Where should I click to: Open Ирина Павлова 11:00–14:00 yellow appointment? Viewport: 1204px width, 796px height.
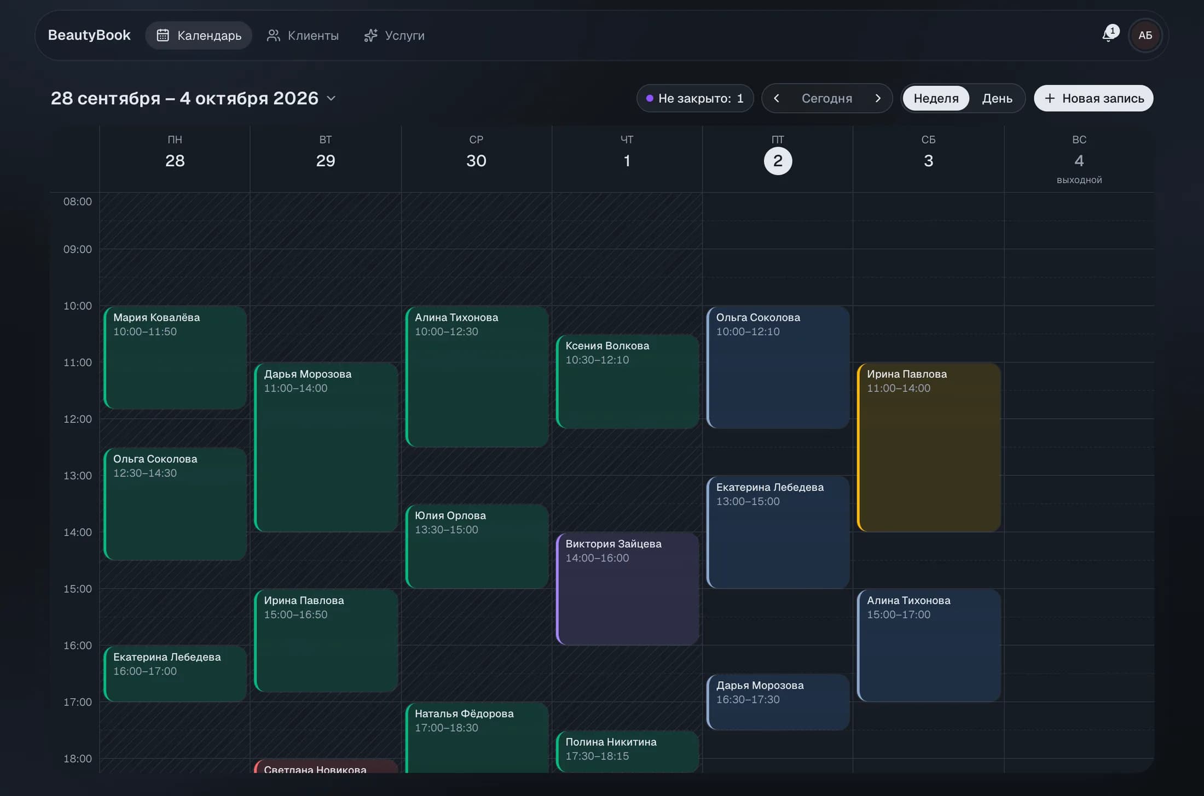click(x=929, y=447)
